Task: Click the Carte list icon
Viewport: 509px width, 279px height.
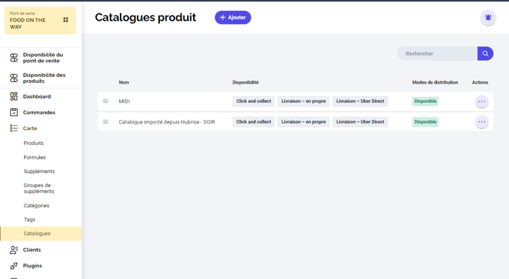Action: coord(13,128)
